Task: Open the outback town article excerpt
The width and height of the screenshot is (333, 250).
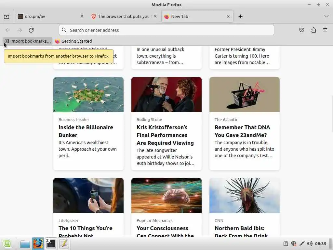Action: (x=160, y=56)
